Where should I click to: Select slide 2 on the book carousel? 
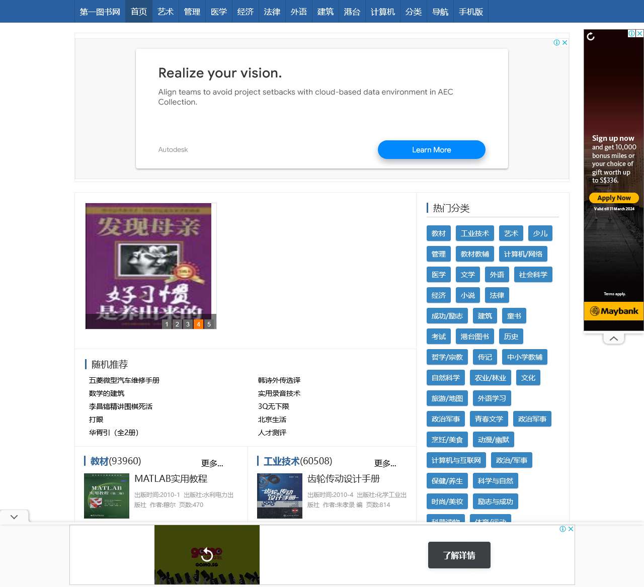[177, 324]
